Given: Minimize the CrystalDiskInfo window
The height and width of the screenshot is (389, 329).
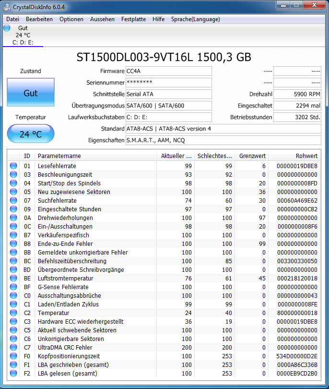Looking at the screenshot, I should pos(283,5).
